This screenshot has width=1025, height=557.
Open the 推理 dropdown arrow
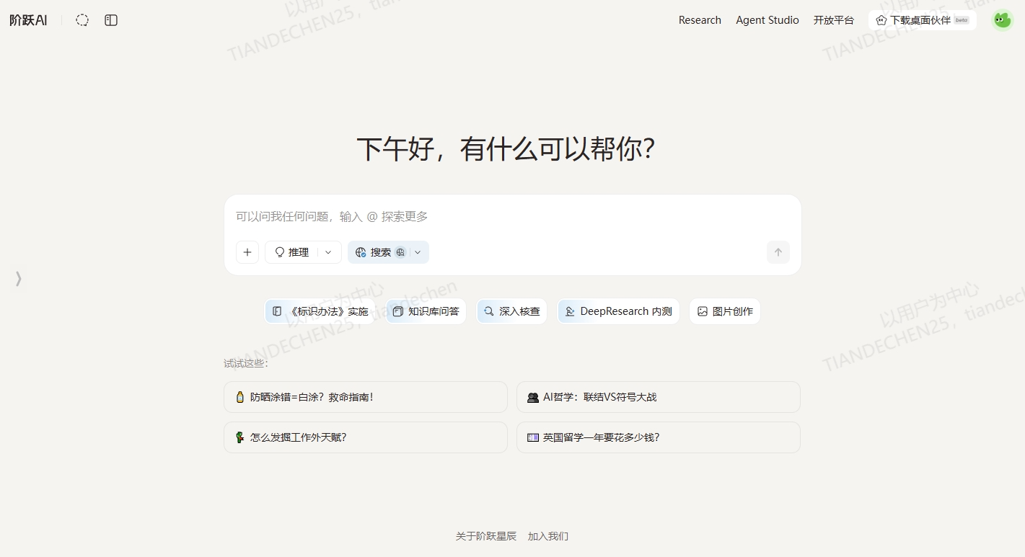(328, 252)
